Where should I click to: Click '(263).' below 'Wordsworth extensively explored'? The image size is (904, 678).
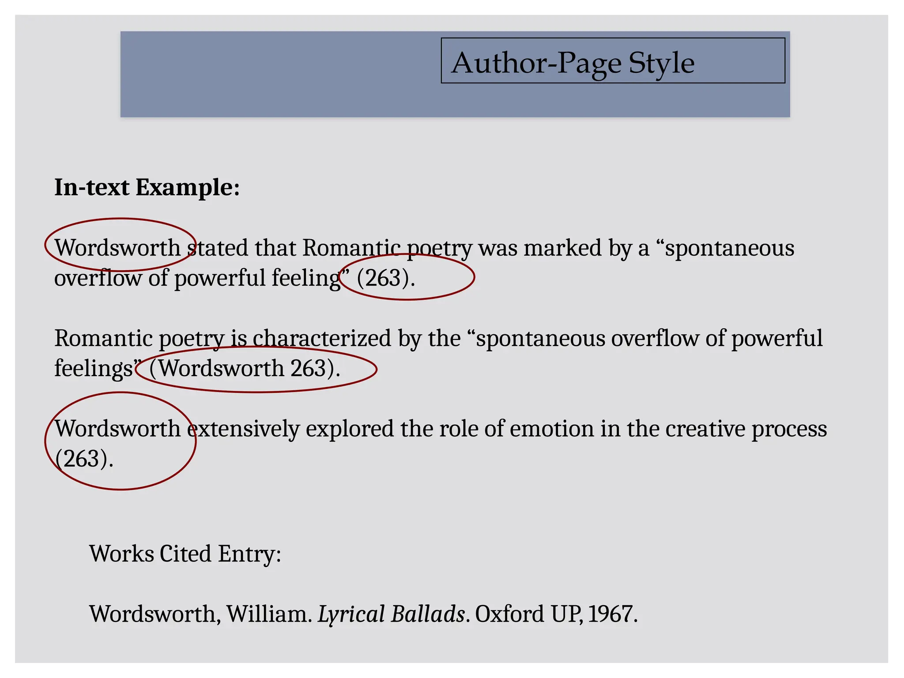tap(84, 459)
